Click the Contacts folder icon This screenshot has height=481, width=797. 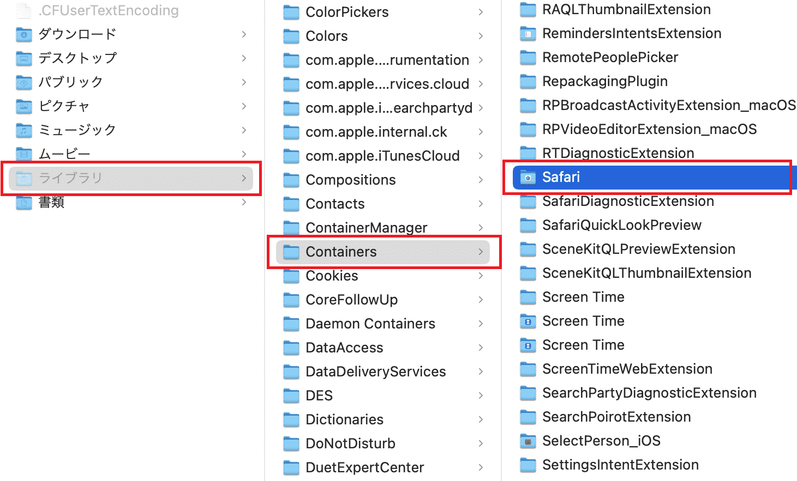291,204
